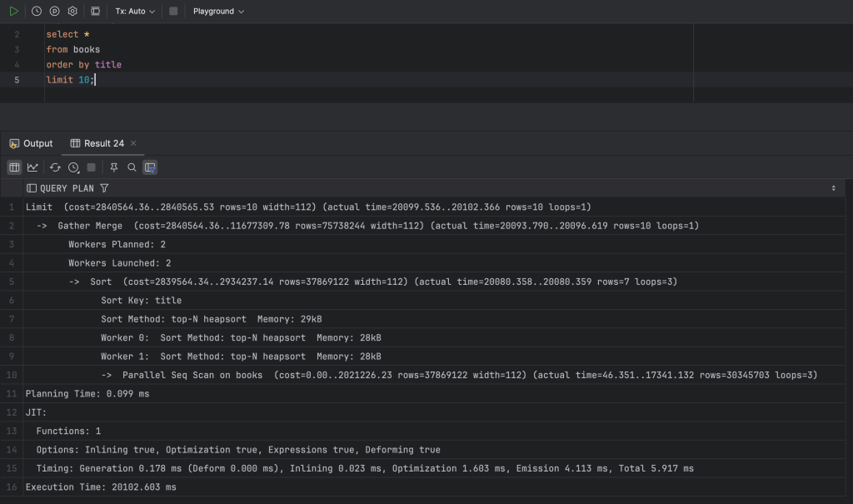Click the sort control right of QUERY PLAN header
Viewport: 853px width, 504px height.
[833, 187]
